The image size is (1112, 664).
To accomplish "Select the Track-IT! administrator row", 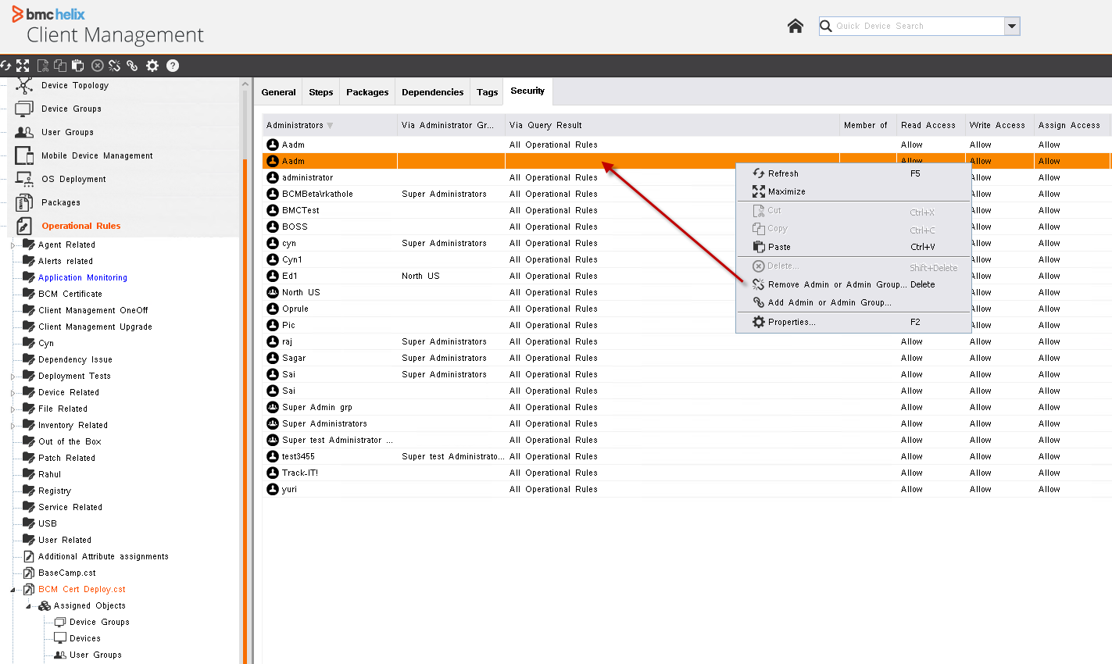I will [686, 473].
